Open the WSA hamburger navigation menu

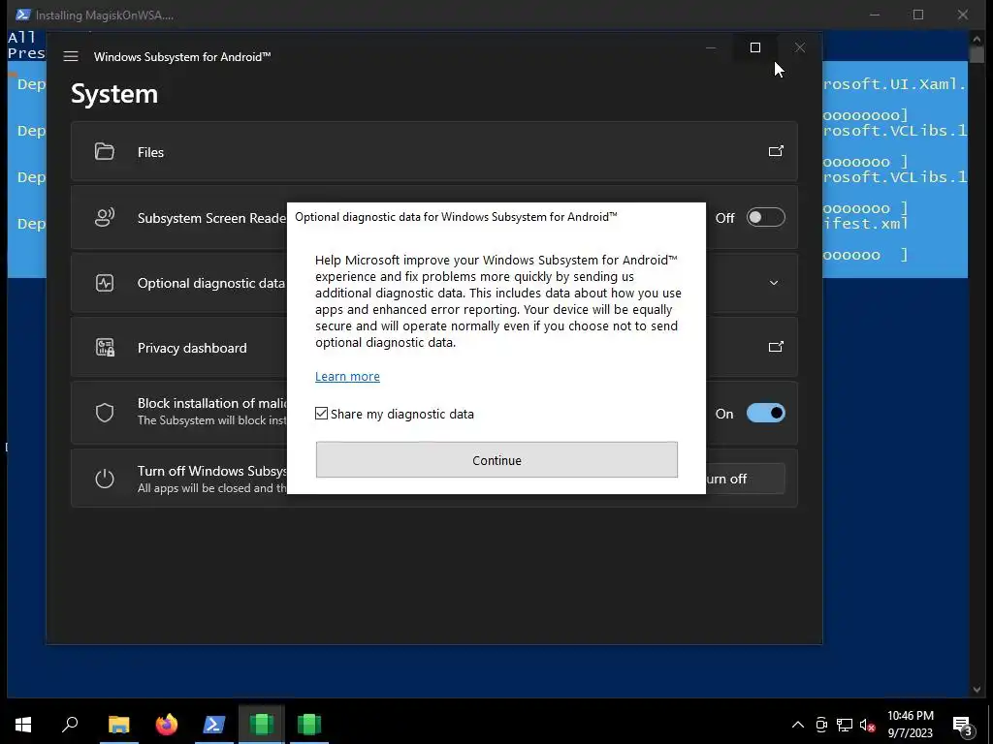(71, 57)
